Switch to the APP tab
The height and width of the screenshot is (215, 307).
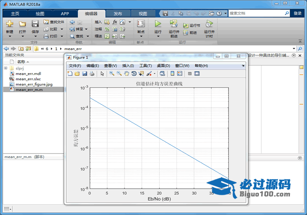[x=65, y=13]
